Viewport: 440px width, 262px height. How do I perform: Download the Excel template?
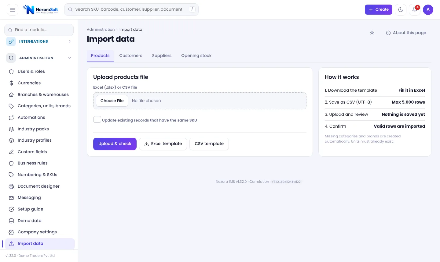163,144
